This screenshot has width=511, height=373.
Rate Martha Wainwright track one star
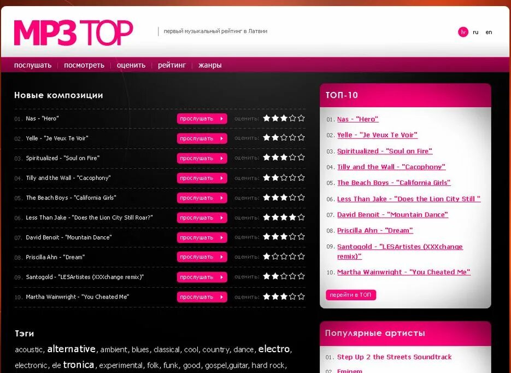267,296
